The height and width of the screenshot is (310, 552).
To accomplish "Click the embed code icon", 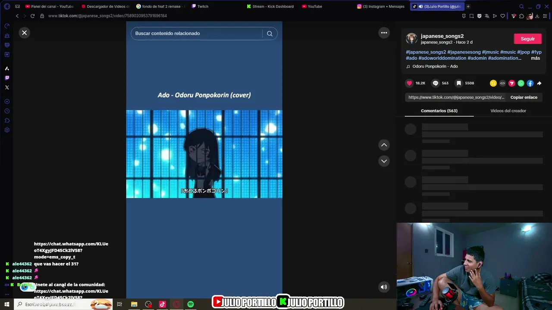I will coord(502,83).
